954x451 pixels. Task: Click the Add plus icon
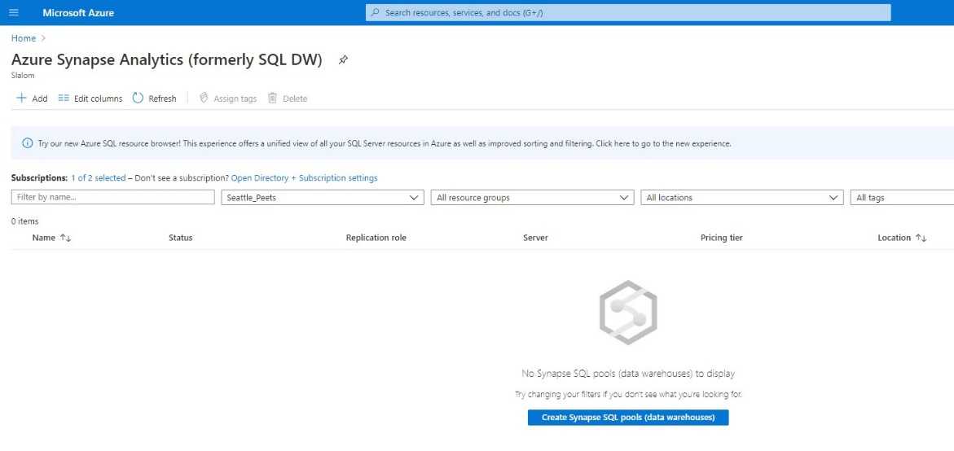point(21,98)
